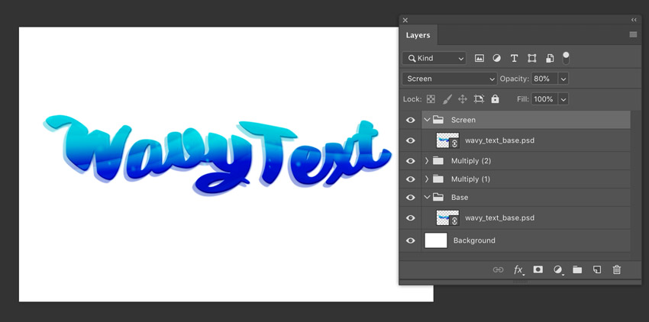Delete layer using the trash icon
Image resolution: width=649 pixels, height=322 pixels.
(x=617, y=270)
